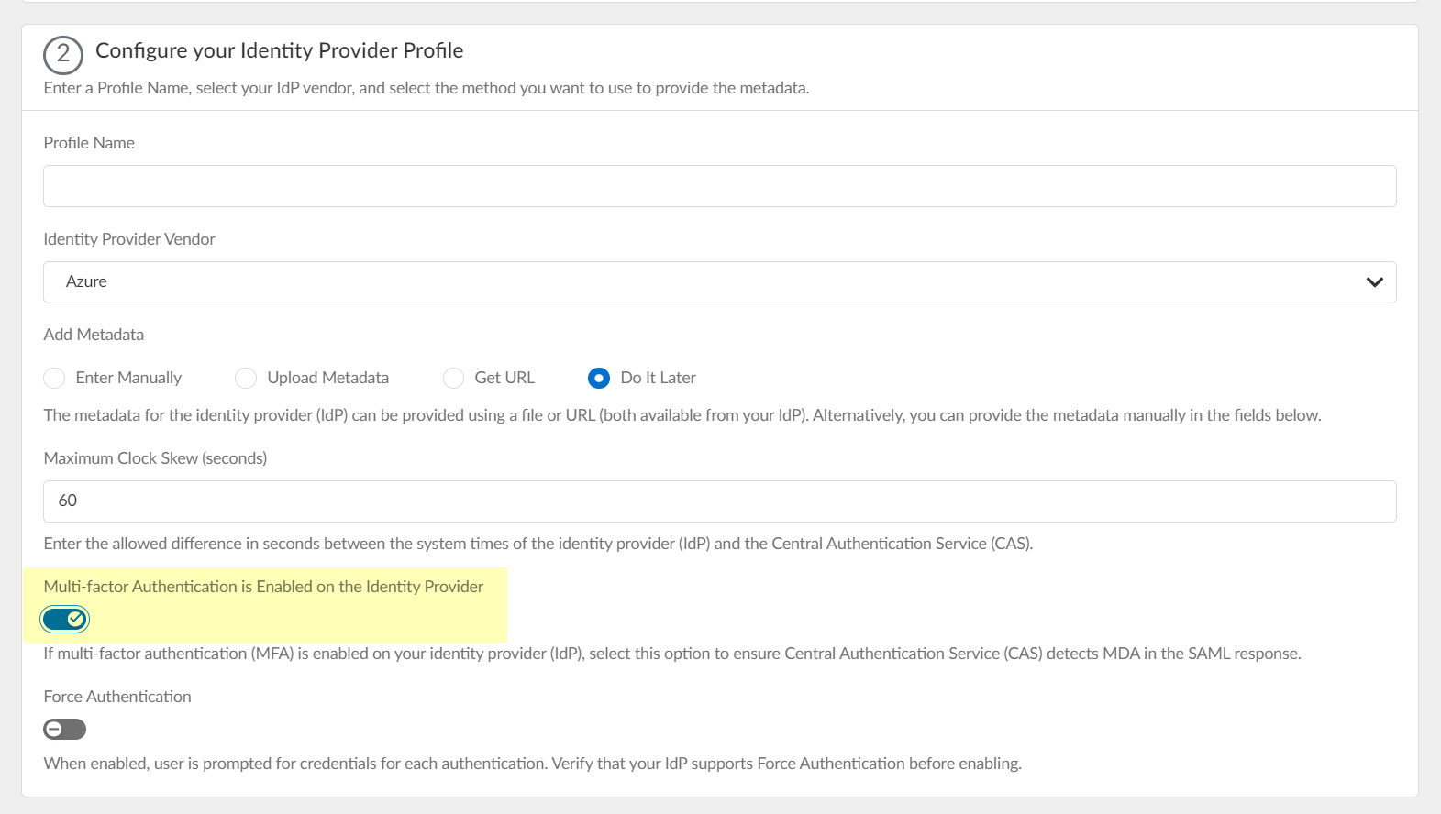Image resolution: width=1441 pixels, height=814 pixels.
Task: Click the vendor dropdown chevron arrow
Action: 1373,282
